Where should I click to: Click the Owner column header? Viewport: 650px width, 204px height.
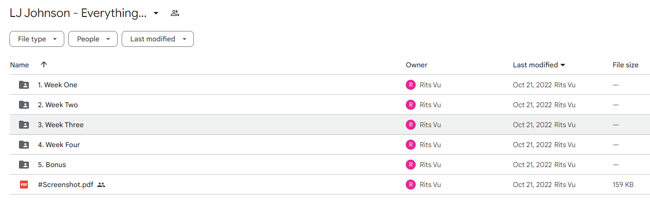[417, 65]
